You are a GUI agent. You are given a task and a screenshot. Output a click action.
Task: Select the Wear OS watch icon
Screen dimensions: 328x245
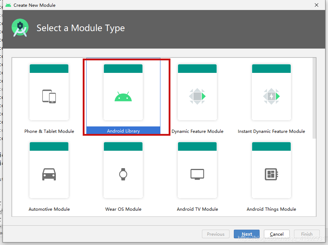(123, 174)
